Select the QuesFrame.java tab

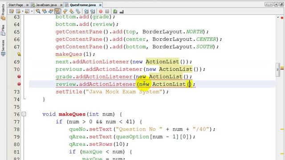pos(83,5)
